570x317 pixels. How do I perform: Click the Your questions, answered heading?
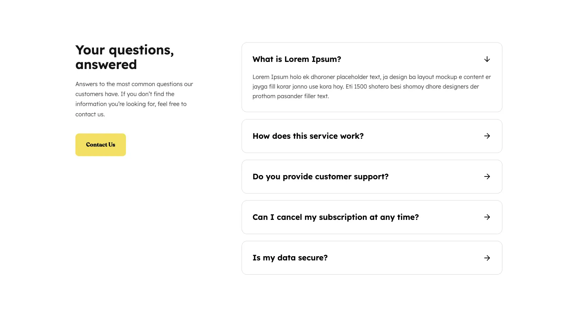[125, 57]
